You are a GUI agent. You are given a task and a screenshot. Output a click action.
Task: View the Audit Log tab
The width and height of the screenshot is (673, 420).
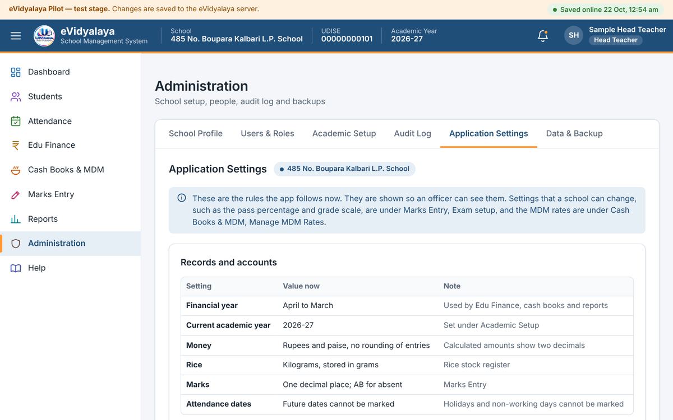412,133
